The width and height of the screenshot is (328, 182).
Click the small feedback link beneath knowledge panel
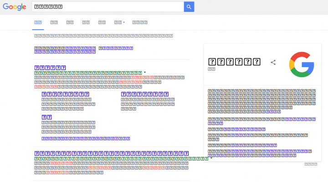[311, 164]
